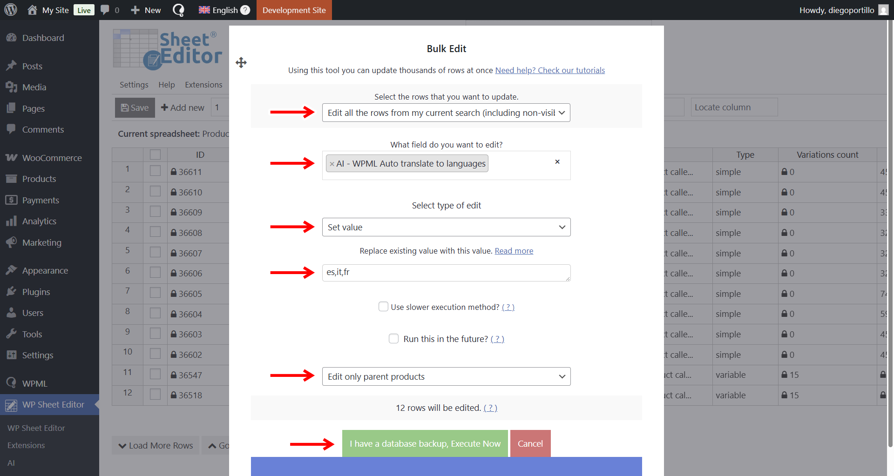The image size is (894, 476).
Task: Open the Extensions tab of Sheet Editor
Action: click(x=203, y=85)
